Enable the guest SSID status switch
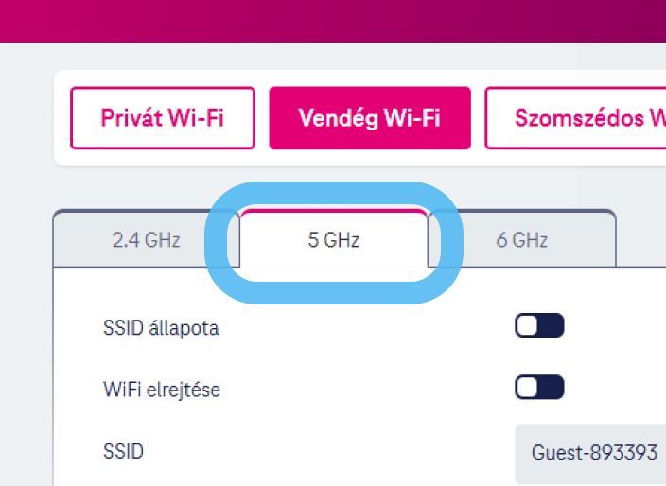The width and height of the screenshot is (666, 486). (539, 326)
